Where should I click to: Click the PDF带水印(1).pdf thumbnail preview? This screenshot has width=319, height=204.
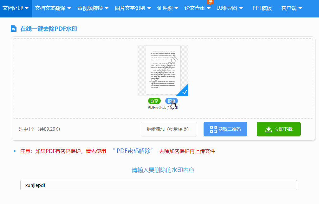click(163, 70)
